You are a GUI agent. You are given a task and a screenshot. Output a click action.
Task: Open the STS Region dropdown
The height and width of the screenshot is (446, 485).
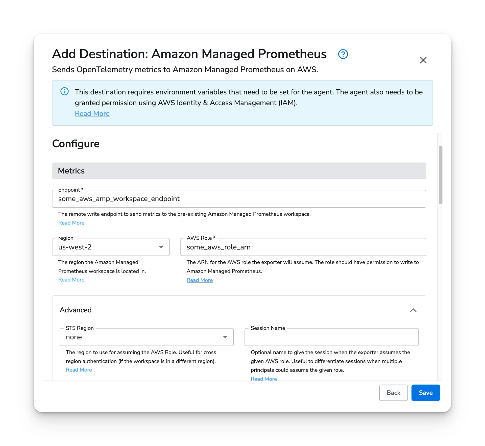tap(147, 337)
